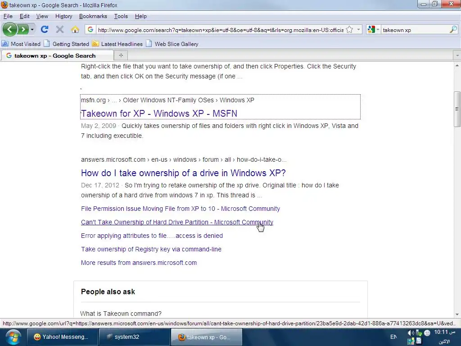The image size is (461, 346).
Task: Open 'File Permission Issue Moving File' link
Action: pos(180,209)
